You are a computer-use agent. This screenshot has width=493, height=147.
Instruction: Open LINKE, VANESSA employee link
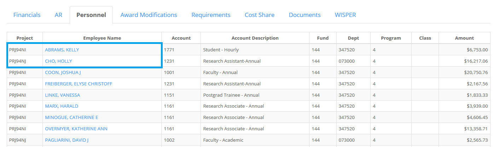pos(62,95)
